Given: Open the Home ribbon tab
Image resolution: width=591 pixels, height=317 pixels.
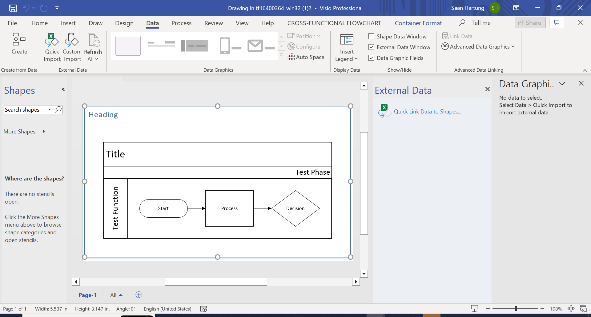Looking at the screenshot, I should click(x=39, y=23).
